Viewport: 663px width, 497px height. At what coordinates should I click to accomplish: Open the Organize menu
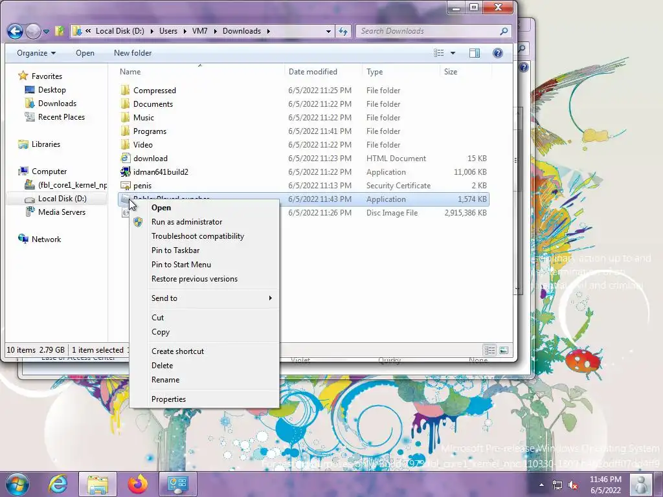point(36,53)
